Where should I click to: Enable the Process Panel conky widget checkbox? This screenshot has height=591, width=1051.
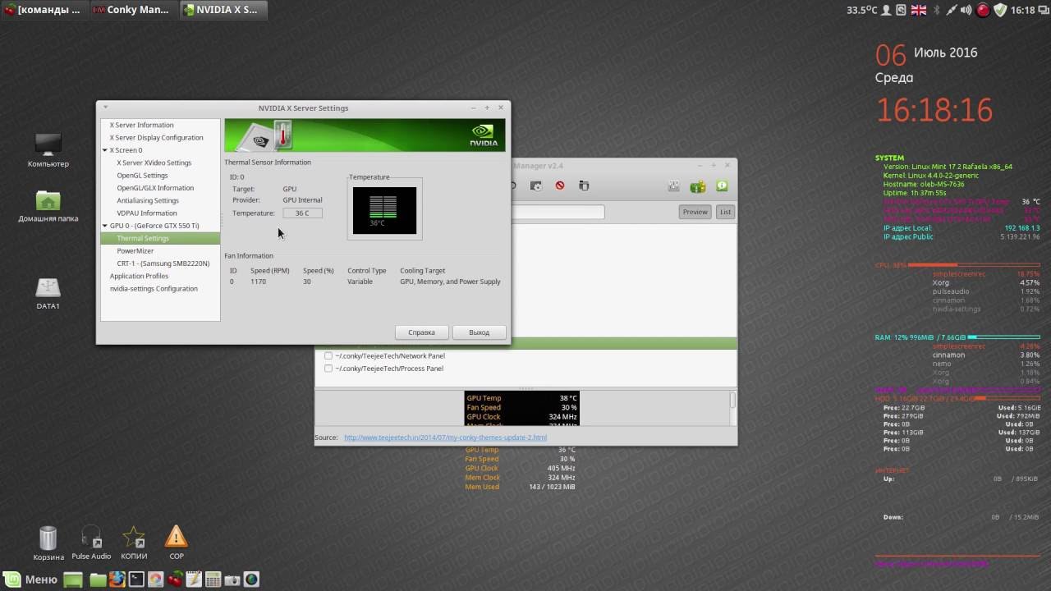(328, 369)
